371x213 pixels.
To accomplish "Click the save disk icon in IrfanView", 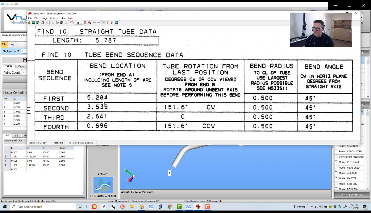I will [x=38, y=23].
